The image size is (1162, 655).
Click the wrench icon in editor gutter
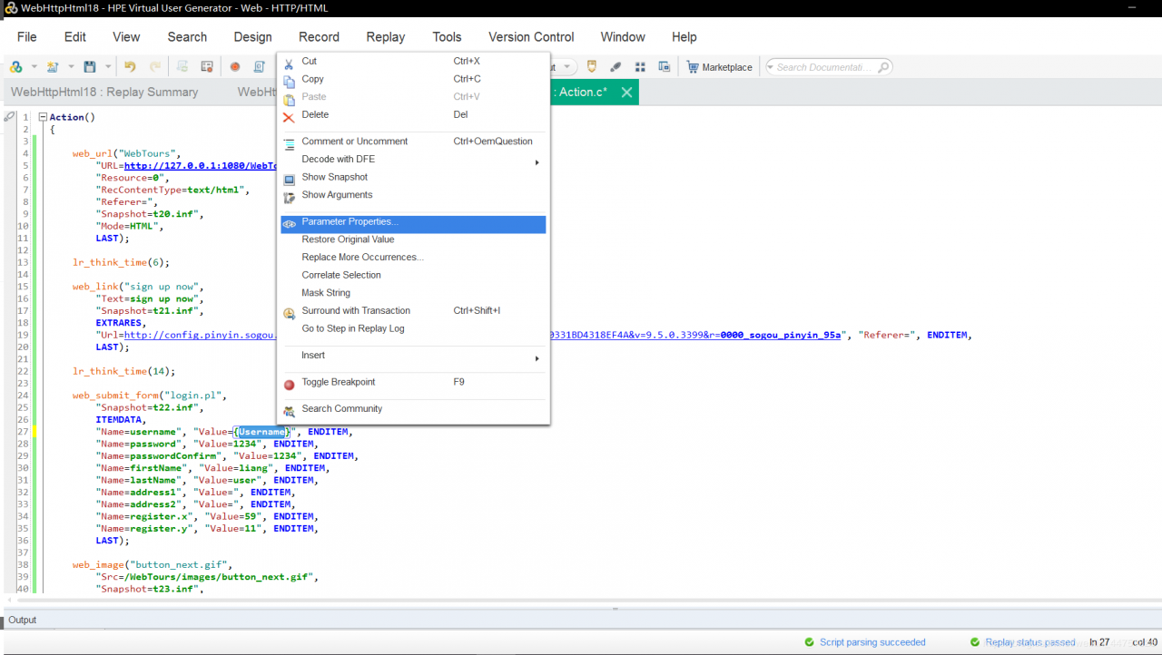tap(9, 117)
